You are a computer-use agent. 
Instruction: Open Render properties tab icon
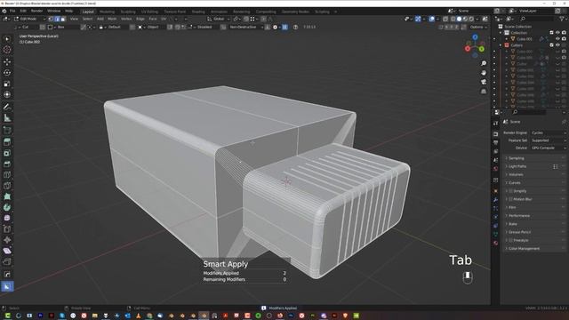pyautogui.click(x=496, y=134)
